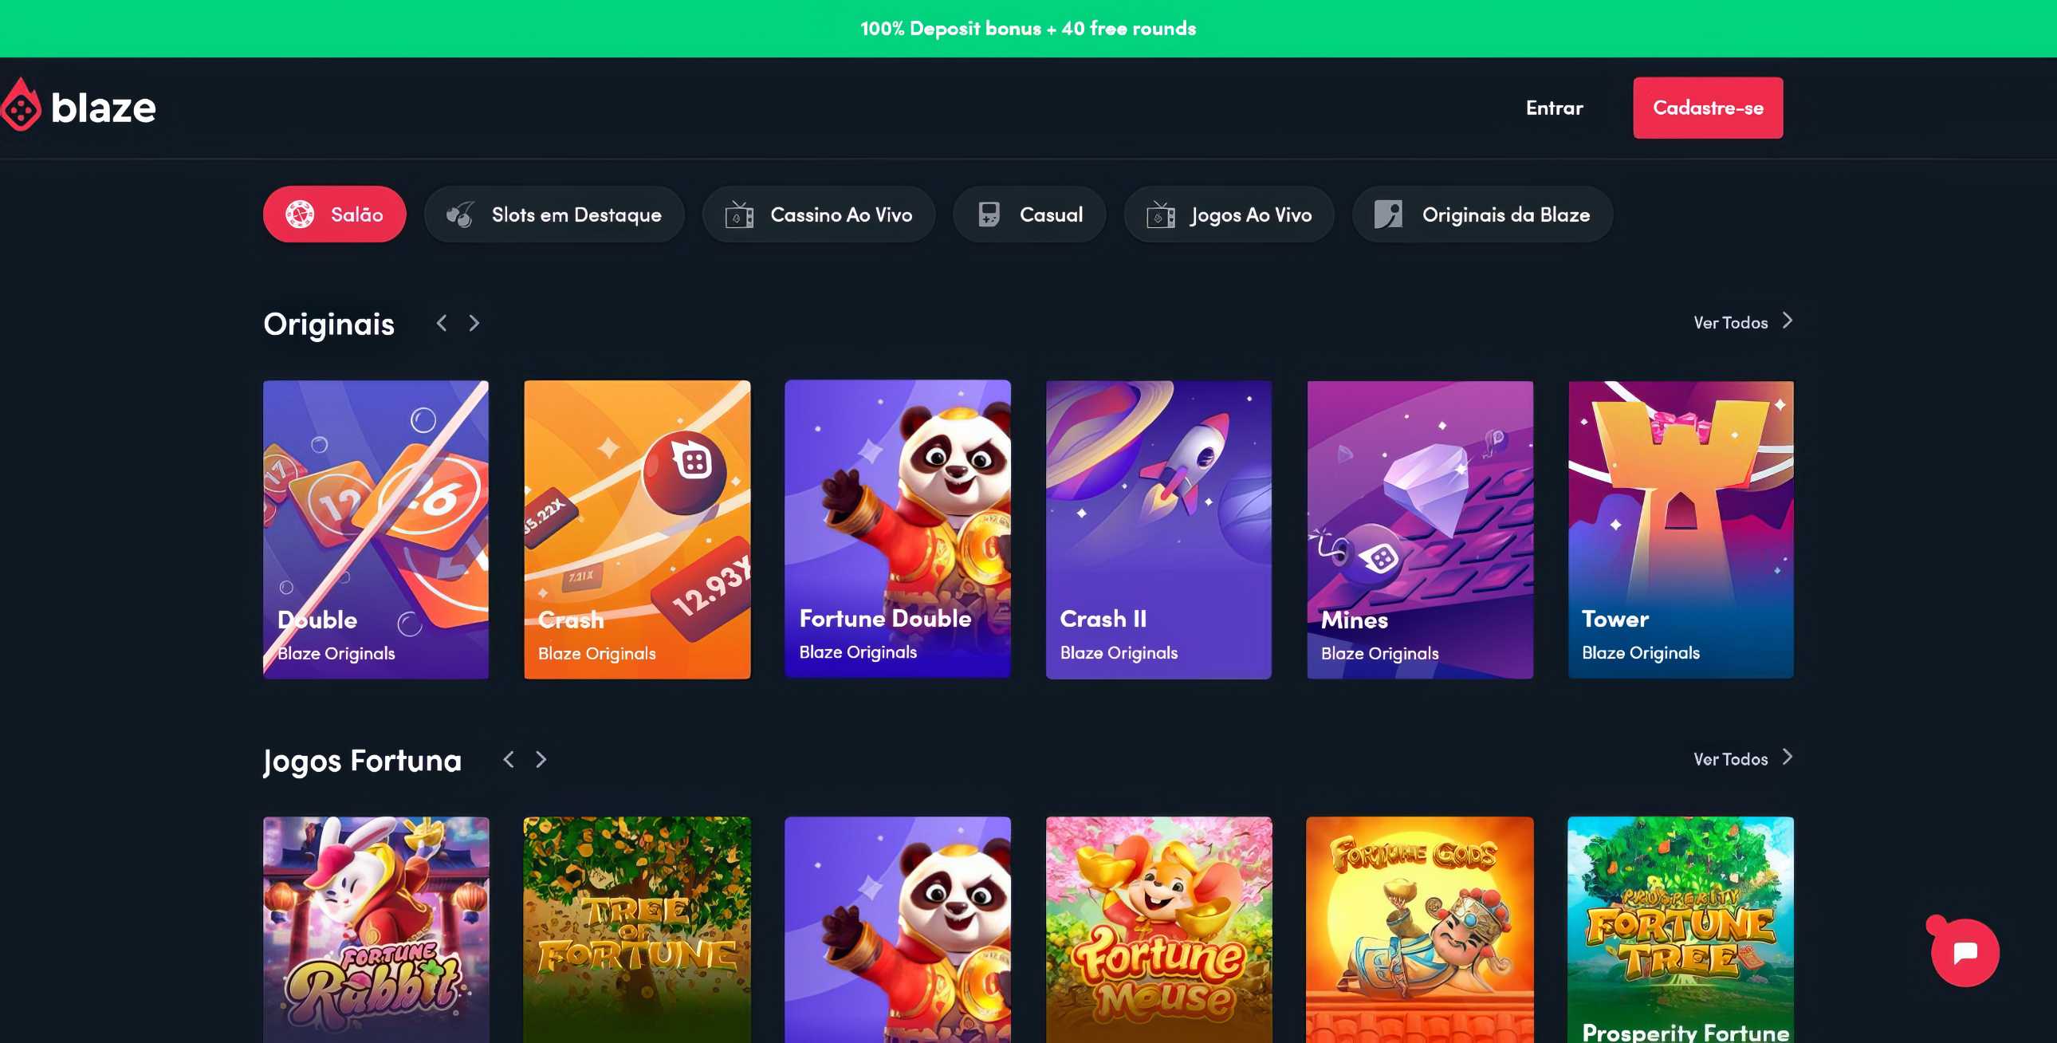Click the green deposit bonus banner
The image size is (2057, 1043).
(x=1028, y=29)
